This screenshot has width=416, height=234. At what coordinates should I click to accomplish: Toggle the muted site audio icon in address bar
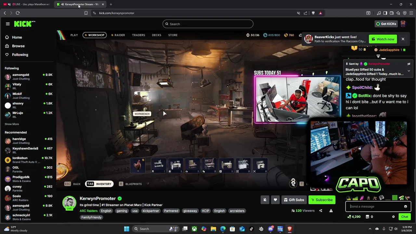[x=298, y=13]
